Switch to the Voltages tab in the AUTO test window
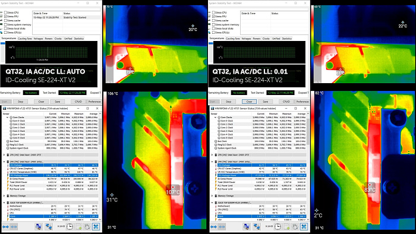 click(38, 39)
